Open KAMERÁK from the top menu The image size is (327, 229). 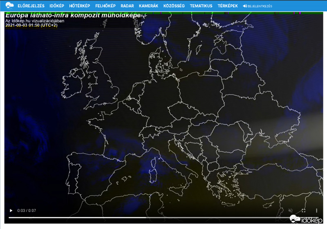click(148, 6)
